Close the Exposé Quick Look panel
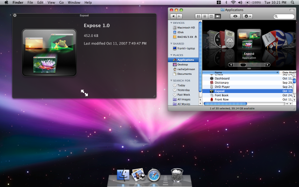299x187 pixels. point(15,15)
